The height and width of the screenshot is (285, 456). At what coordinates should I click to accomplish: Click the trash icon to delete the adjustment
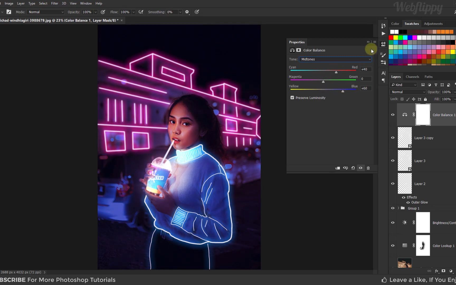pos(368,168)
